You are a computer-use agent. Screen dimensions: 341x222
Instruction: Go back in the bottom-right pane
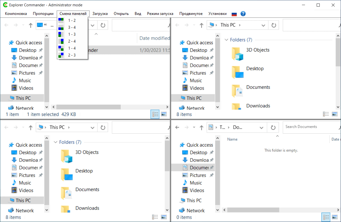click(177, 128)
